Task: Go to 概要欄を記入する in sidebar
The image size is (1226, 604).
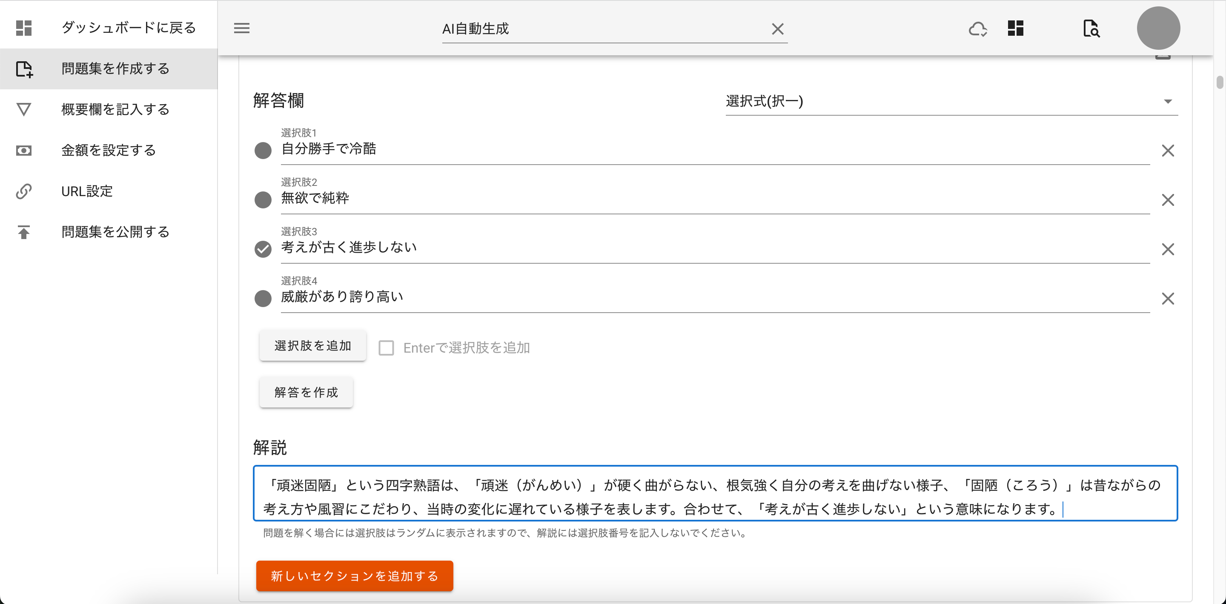Action: point(115,109)
